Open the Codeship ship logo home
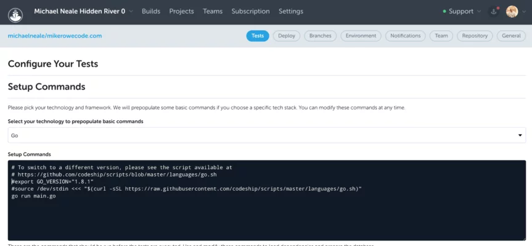Viewport: 532px width, 246px height. tap(15, 15)
